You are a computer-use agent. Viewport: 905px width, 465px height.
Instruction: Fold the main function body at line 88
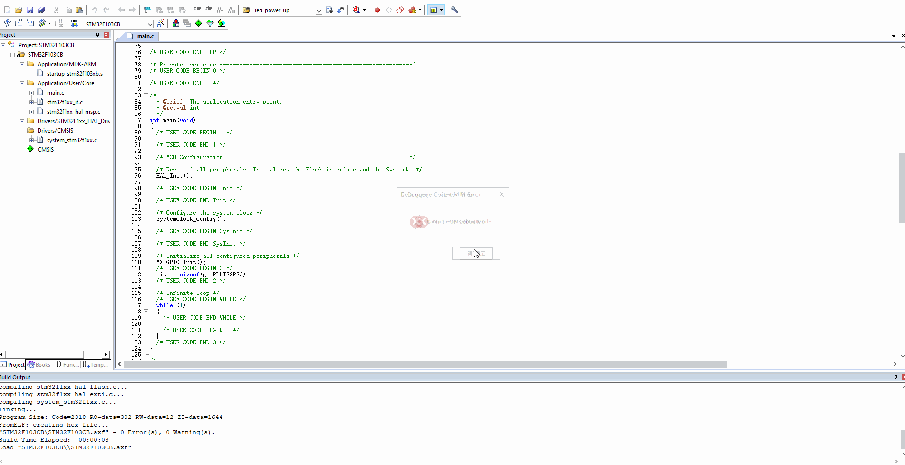click(146, 126)
